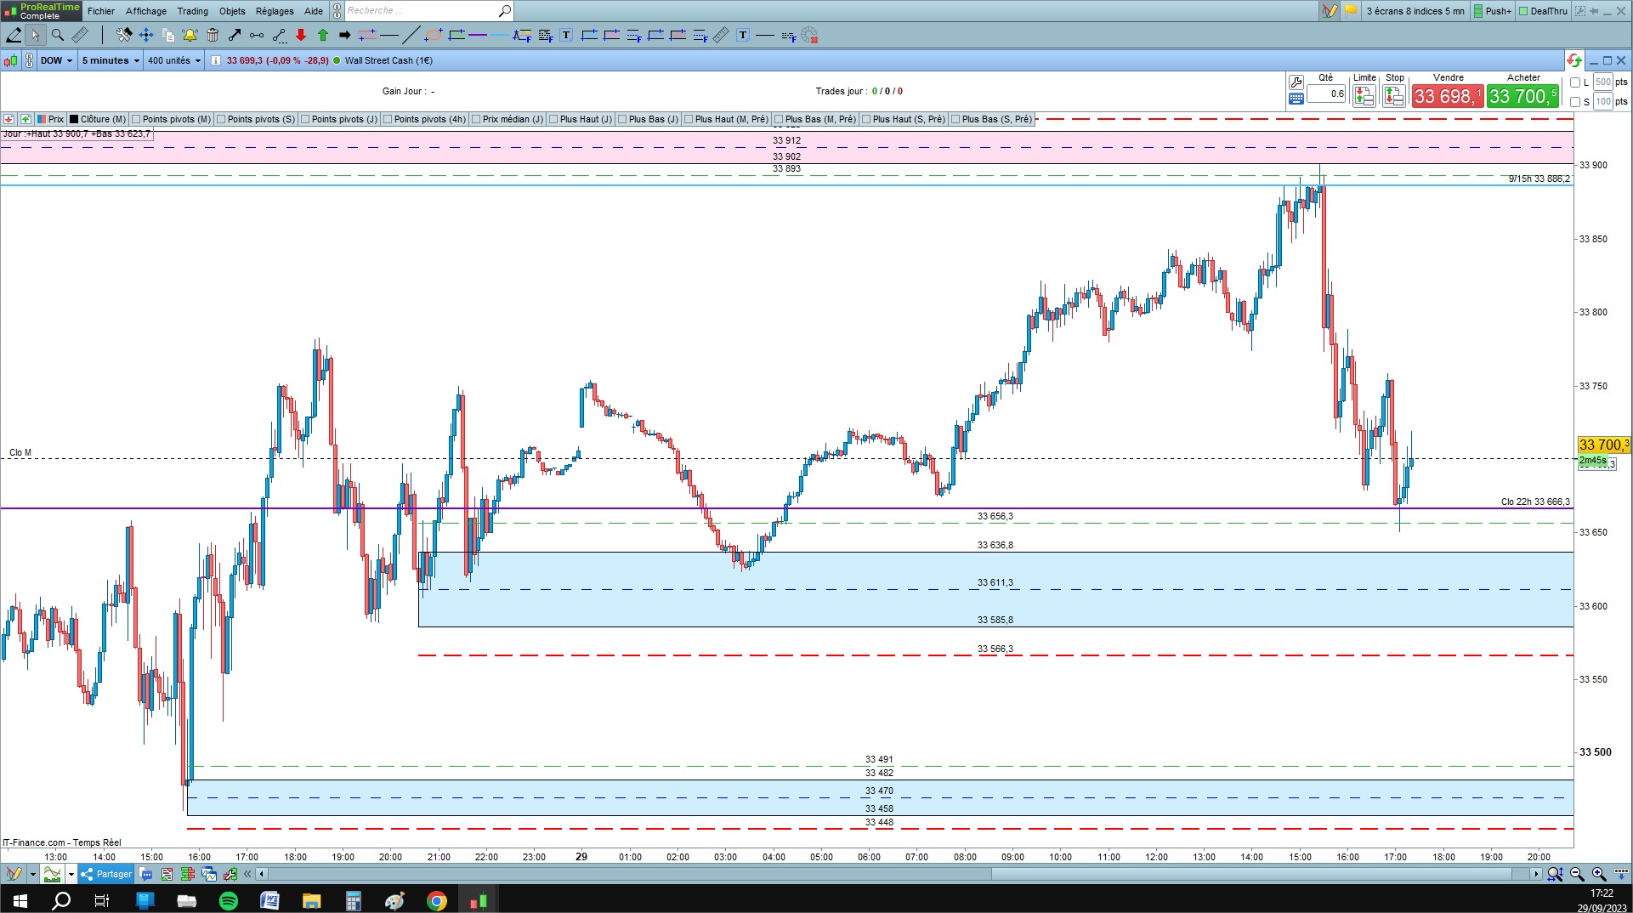Click the L points value field
Image resolution: width=1633 pixels, height=913 pixels.
(1602, 82)
